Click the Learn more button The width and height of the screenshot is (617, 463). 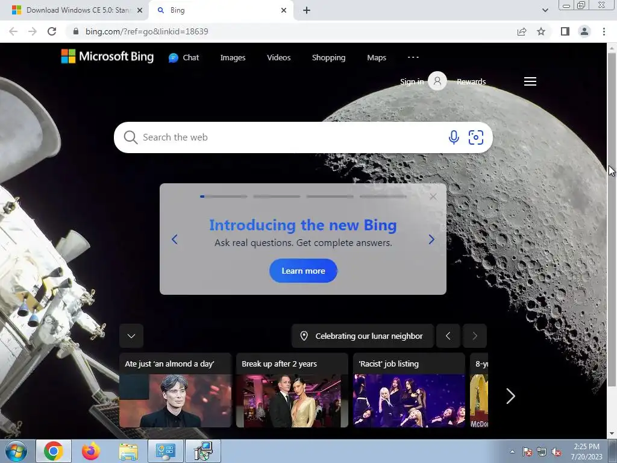click(x=303, y=271)
